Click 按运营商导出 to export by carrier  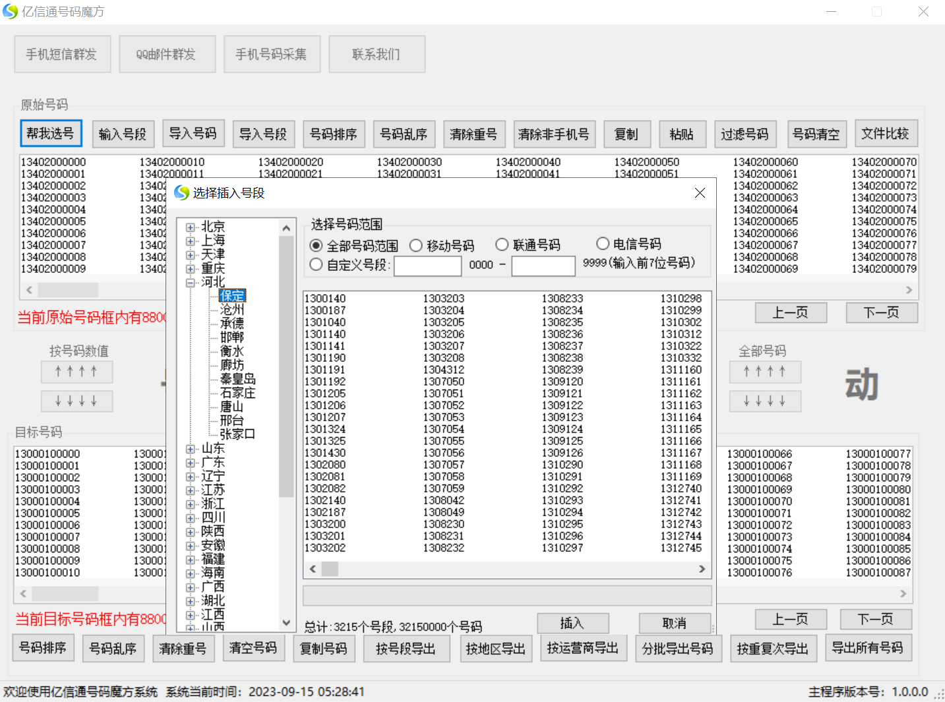(x=583, y=648)
